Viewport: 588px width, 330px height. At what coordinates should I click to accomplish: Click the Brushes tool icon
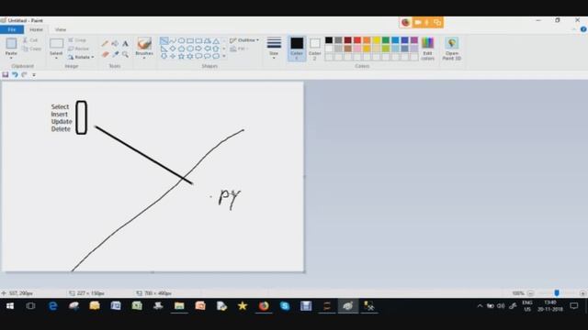click(144, 44)
